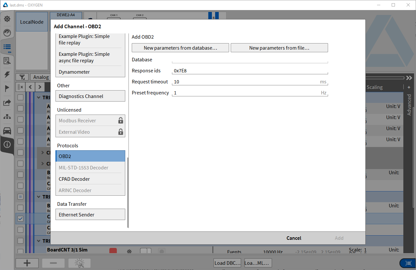416x270 pixels.
Task: Open the Advanced side tab
Action: 409,105
